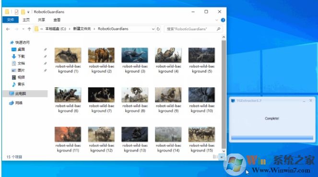Click the search magnifier icon
318x177 pixels.
tap(219, 29)
